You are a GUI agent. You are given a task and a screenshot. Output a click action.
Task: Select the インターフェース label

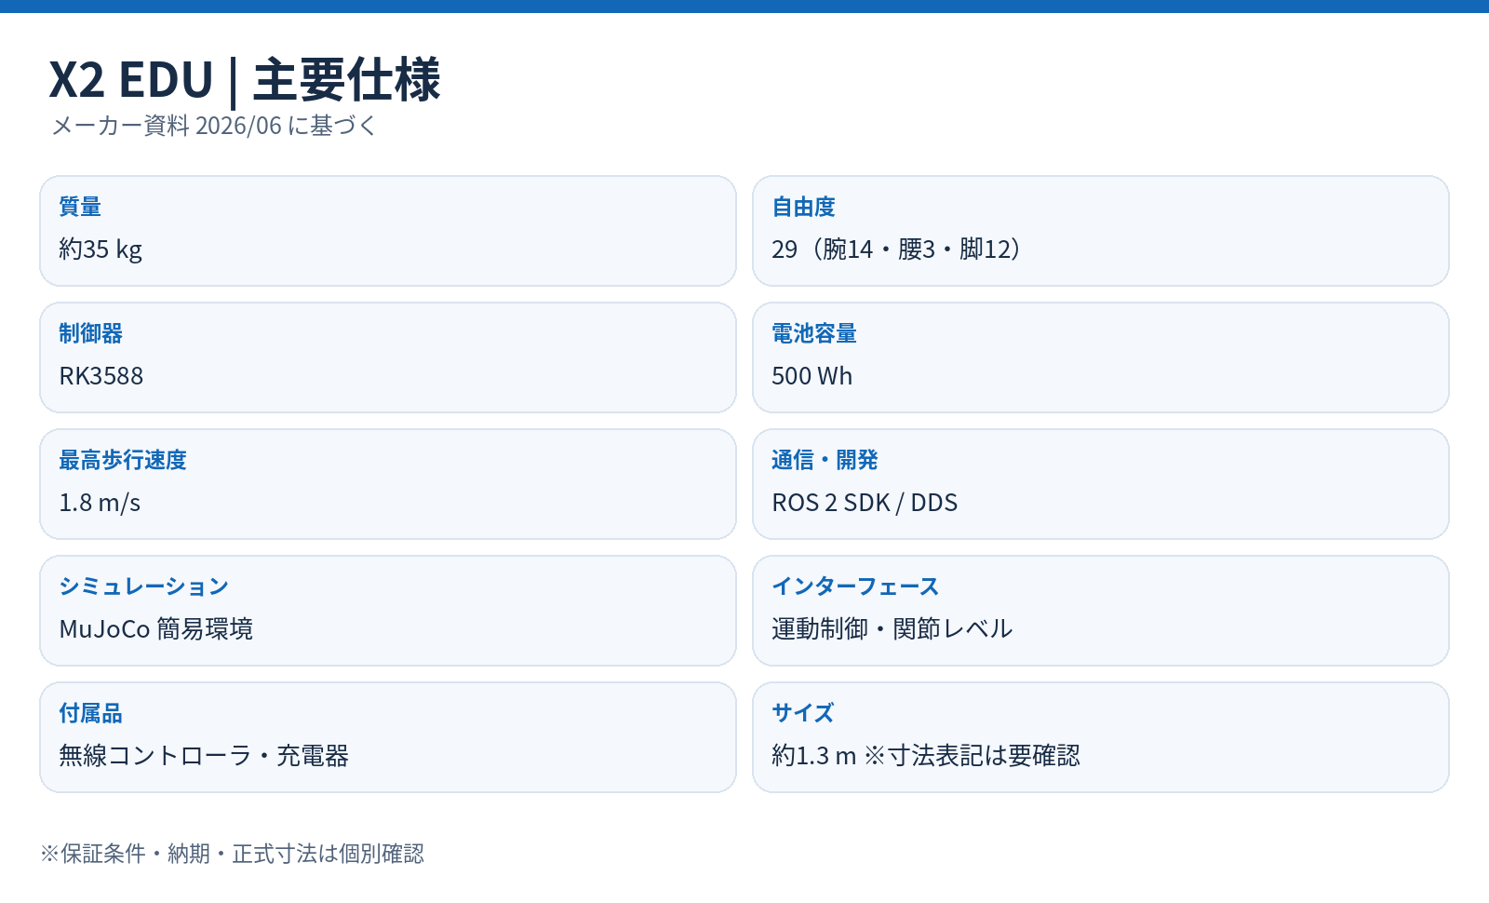point(856,586)
